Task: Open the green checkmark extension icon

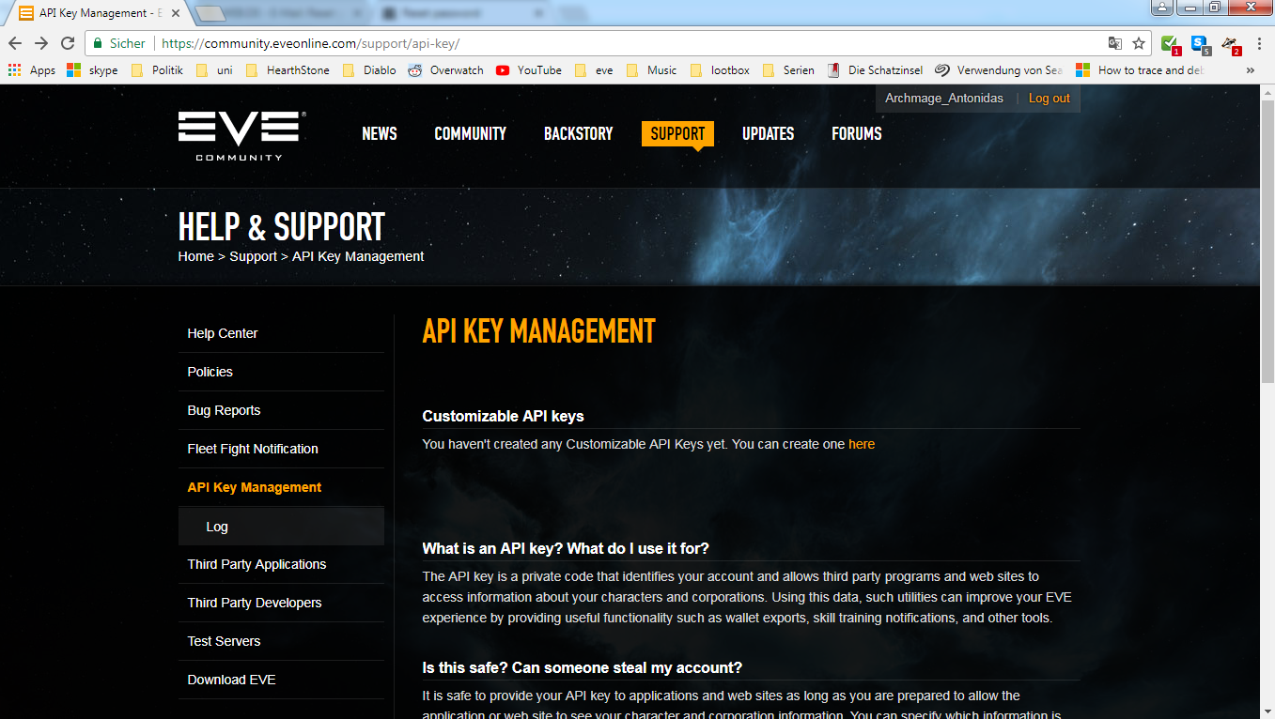Action: point(1170,44)
